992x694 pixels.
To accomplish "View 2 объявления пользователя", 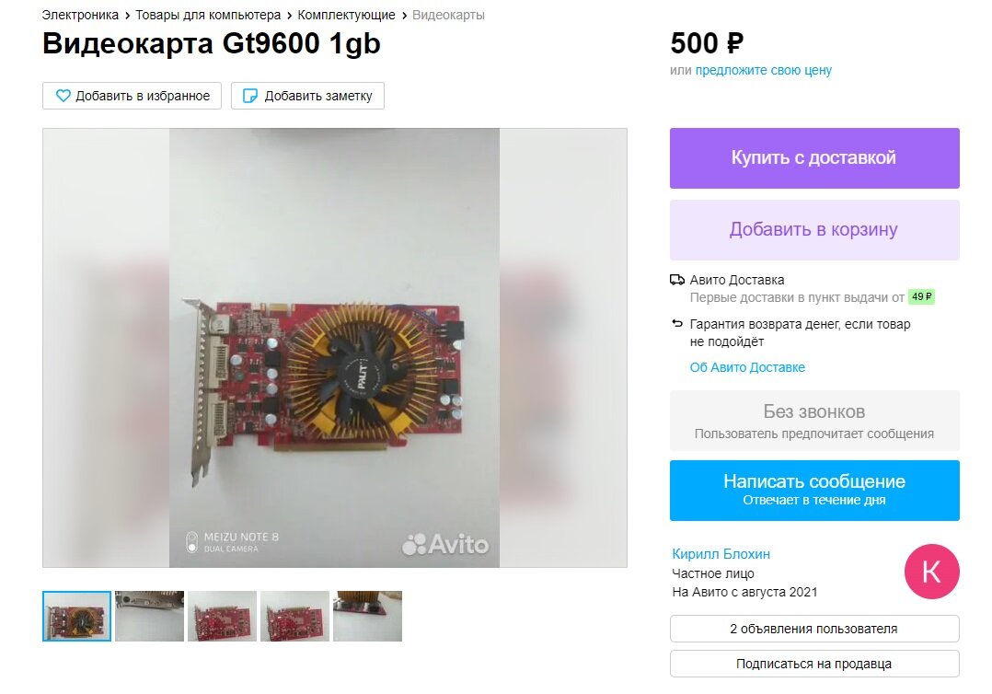I will (x=814, y=629).
